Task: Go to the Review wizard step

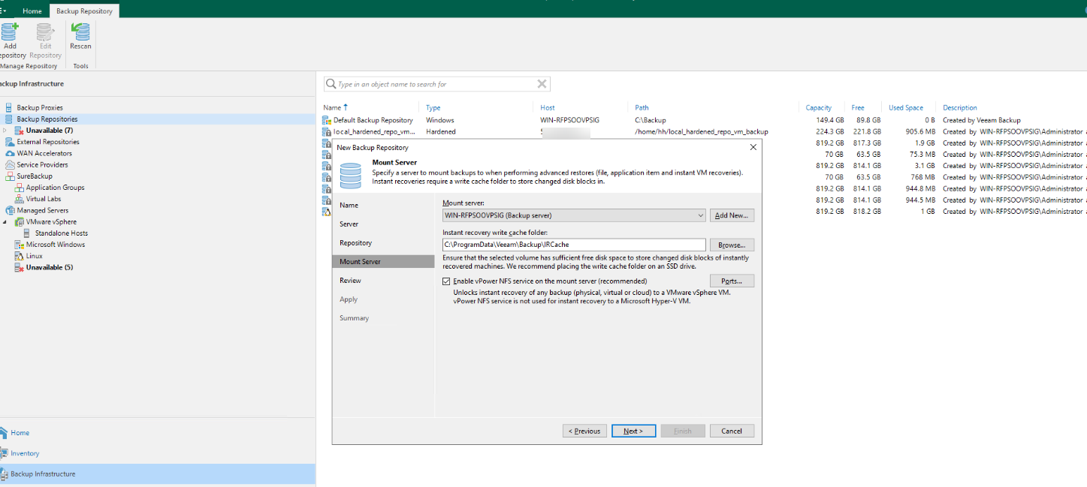Action: 350,281
